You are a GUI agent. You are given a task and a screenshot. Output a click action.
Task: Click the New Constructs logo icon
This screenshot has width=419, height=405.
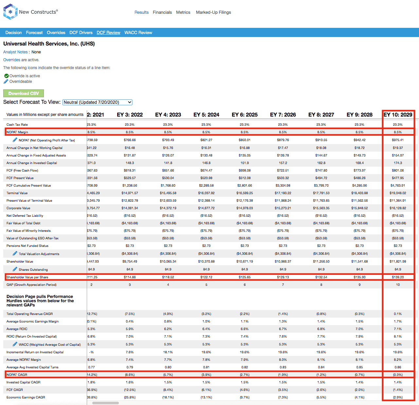click(x=10, y=12)
